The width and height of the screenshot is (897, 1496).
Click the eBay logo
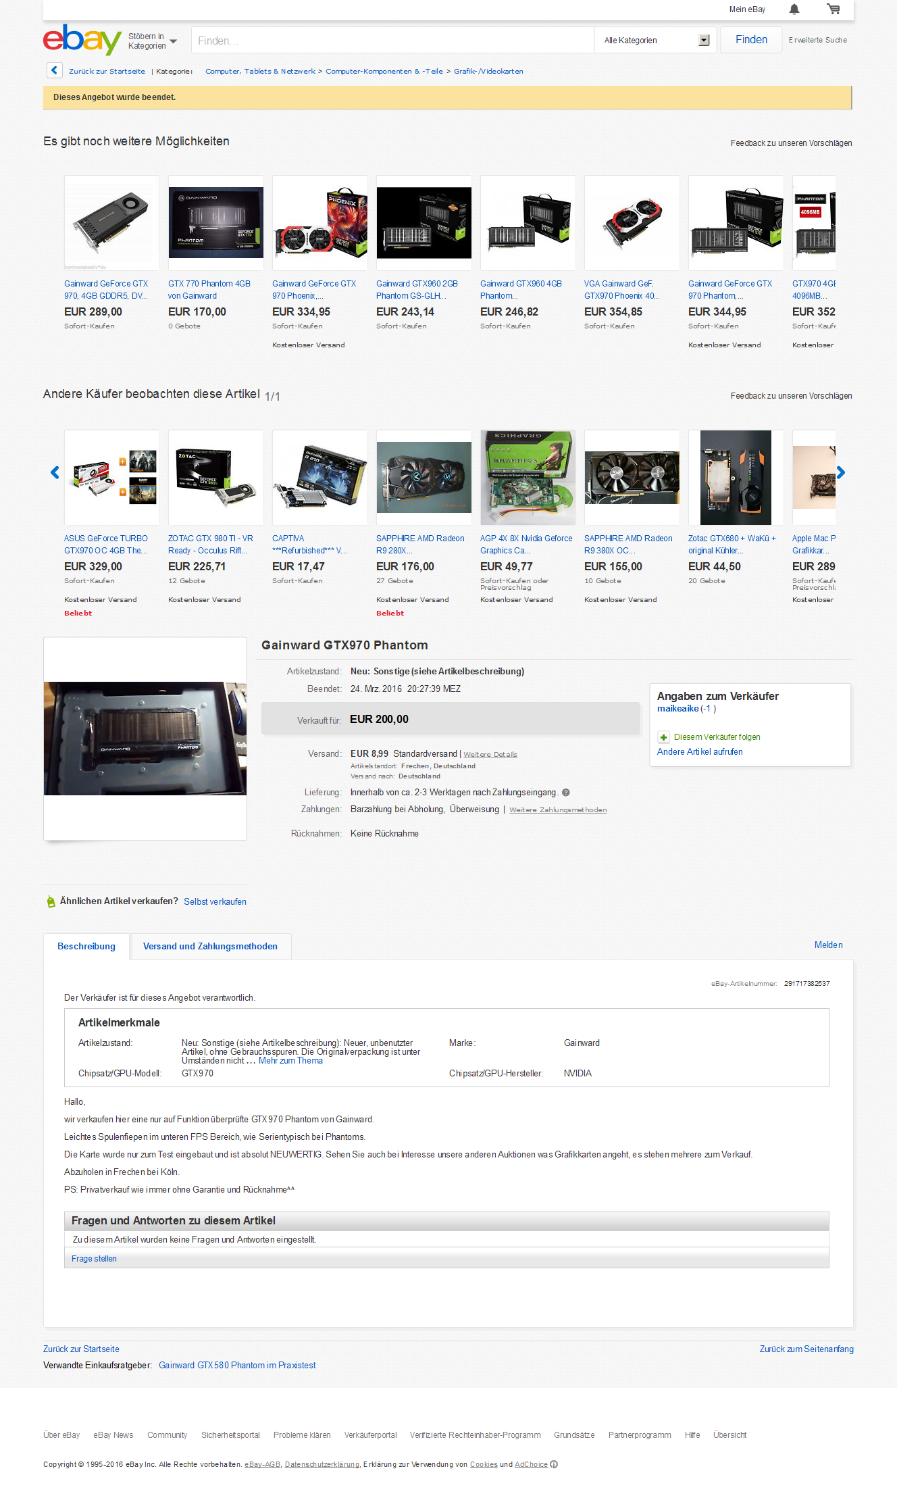tap(82, 39)
